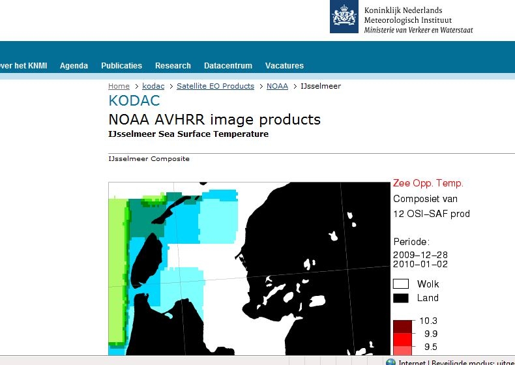Screen dimensions: 515x365
Task: Open the Vacatures menu item
Action: (284, 66)
